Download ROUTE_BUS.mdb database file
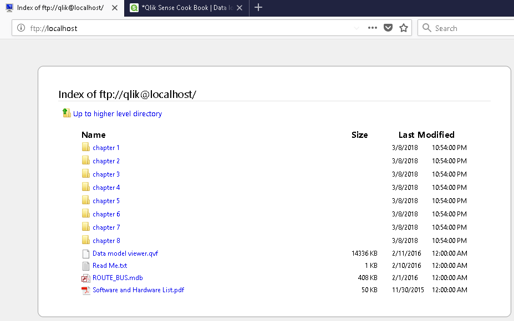This screenshot has width=514, height=321. (x=118, y=277)
